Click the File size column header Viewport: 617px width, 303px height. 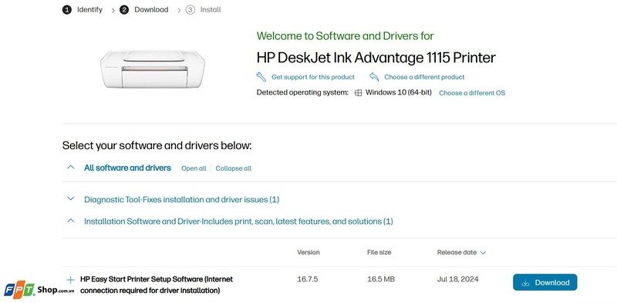pos(379,252)
